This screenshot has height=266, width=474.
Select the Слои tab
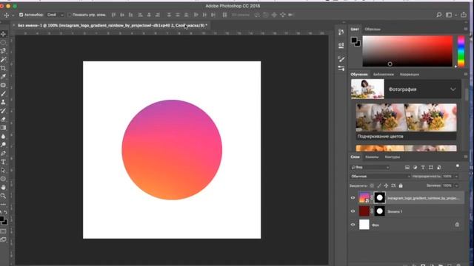[x=355, y=157]
